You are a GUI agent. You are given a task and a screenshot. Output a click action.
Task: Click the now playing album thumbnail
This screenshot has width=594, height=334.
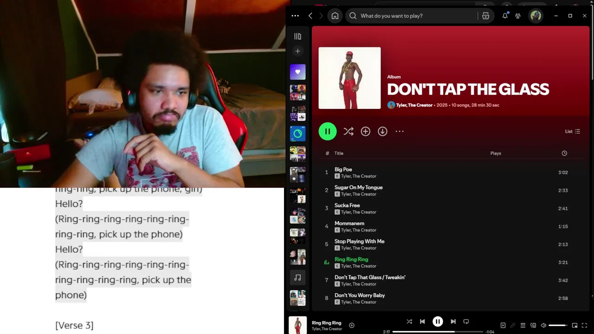point(298,325)
